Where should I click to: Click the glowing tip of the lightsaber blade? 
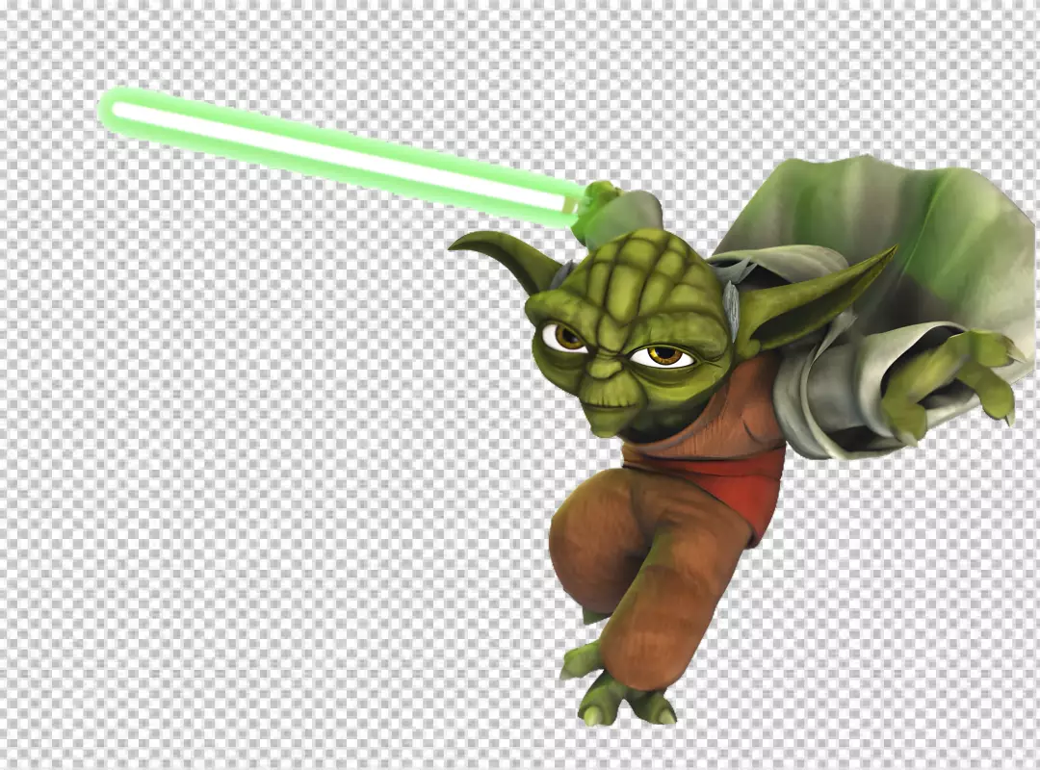pos(114,109)
